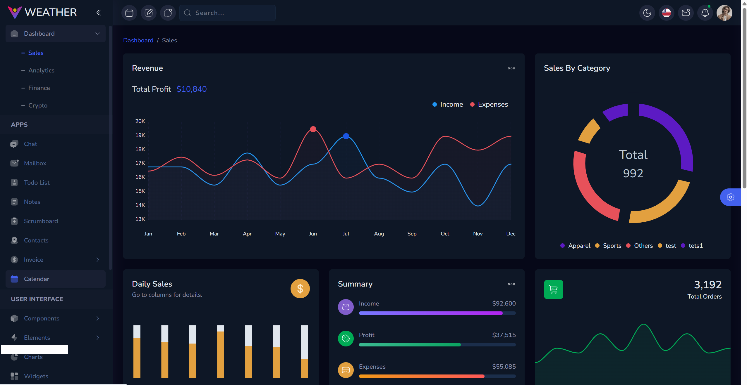Toggle Apparel legend swatch in category chart
The image size is (747, 385).
coord(562,246)
